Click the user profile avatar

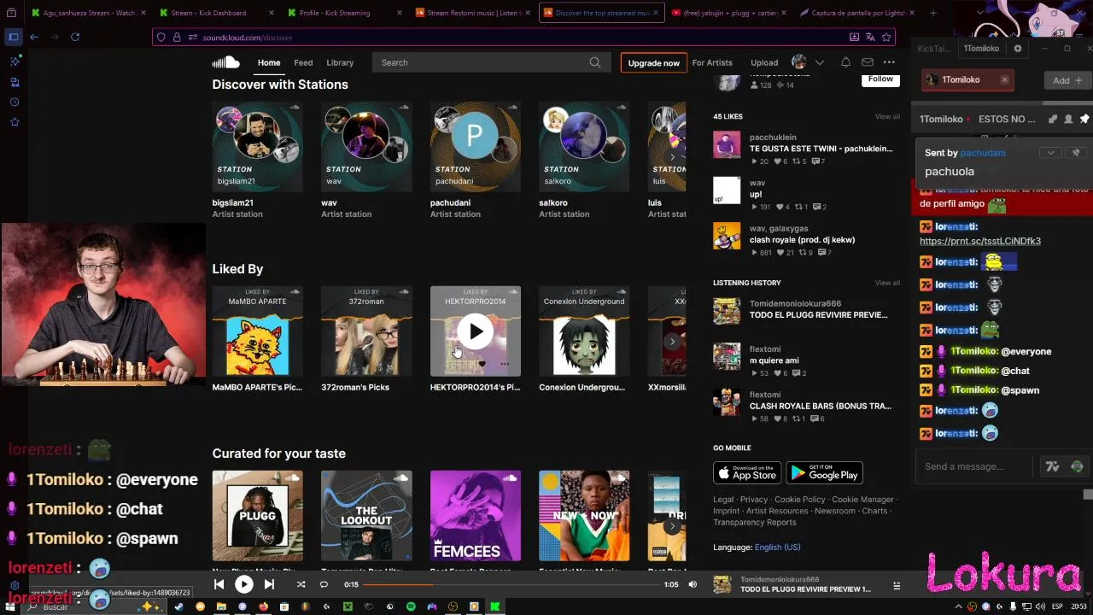799,62
